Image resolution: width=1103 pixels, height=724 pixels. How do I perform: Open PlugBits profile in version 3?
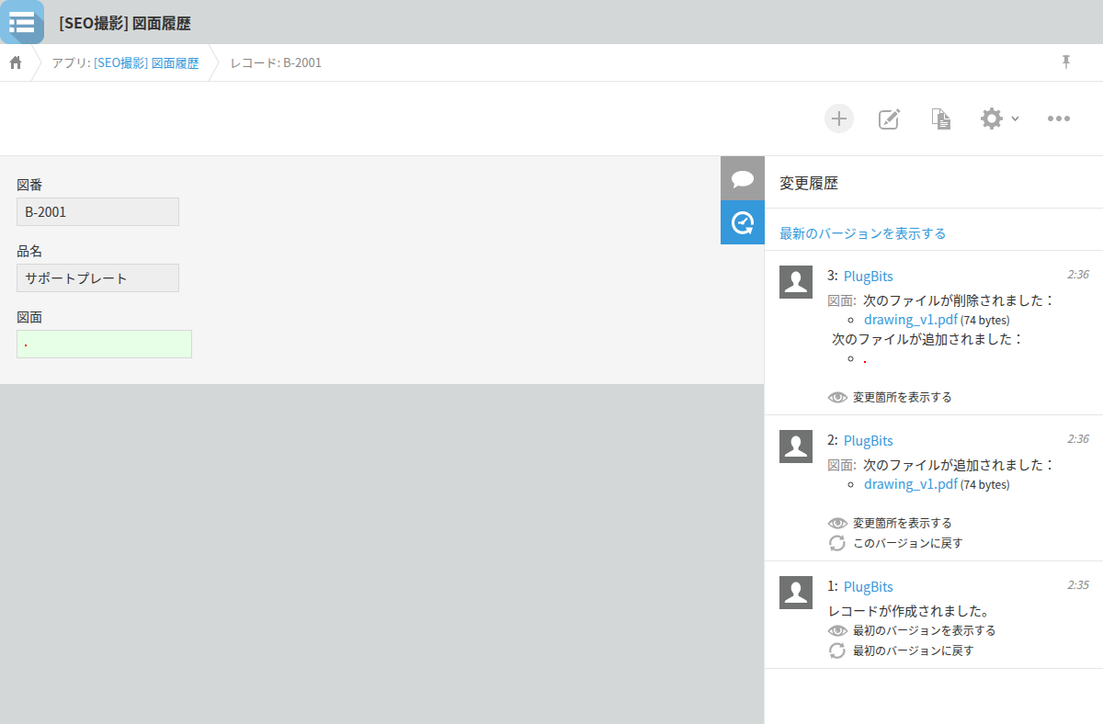click(868, 276)
